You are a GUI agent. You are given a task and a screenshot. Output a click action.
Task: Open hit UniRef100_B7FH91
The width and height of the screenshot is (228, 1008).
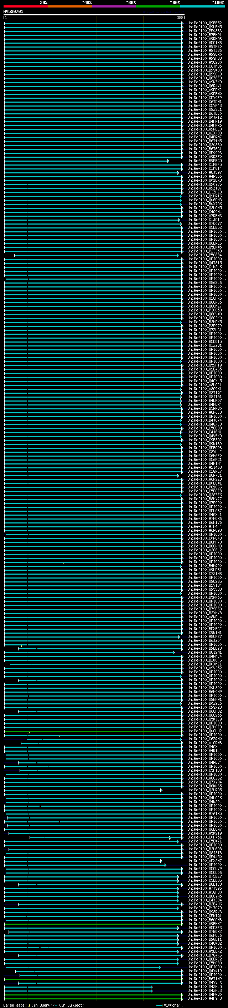[x=204, y=35]
